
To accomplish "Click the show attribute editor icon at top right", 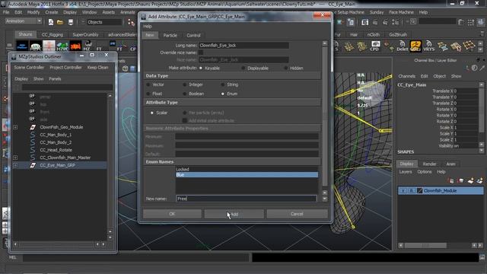I will (x=461, y=22).
